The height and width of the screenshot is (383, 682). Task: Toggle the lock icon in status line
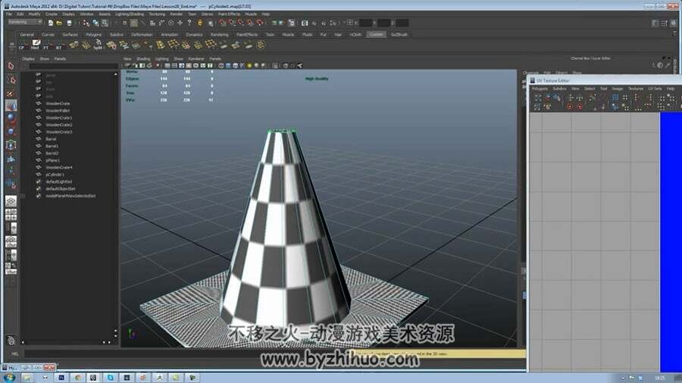point(199,23)
